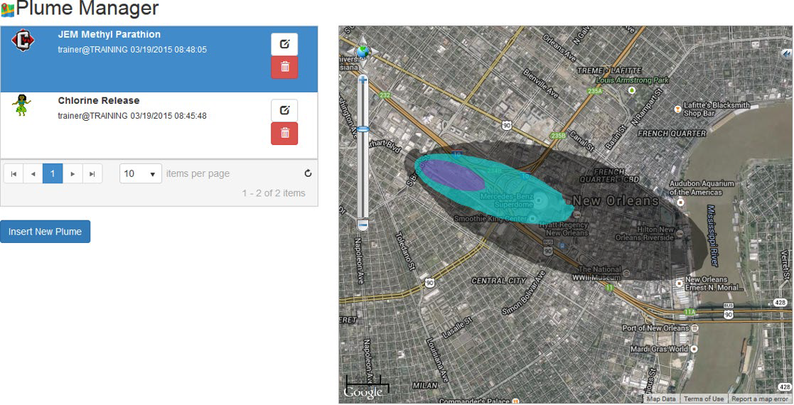
Task: Click the map zoom slider handle
Action: [x=363, y=129]
